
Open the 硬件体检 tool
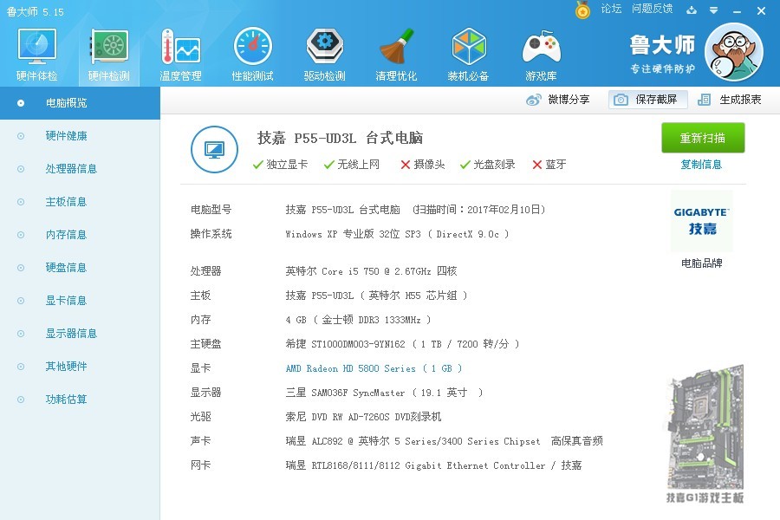(x=36, y=52)
